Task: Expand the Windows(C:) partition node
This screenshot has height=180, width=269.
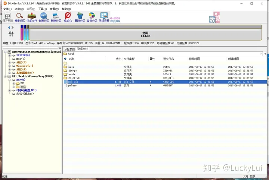Action: click(x=9, y=66)
